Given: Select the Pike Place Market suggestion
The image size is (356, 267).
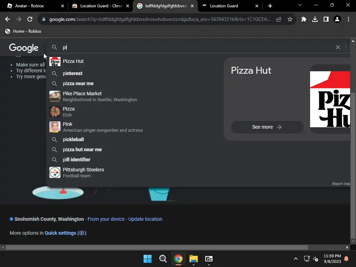Looking at the screenshot, I should pos(134,97).
